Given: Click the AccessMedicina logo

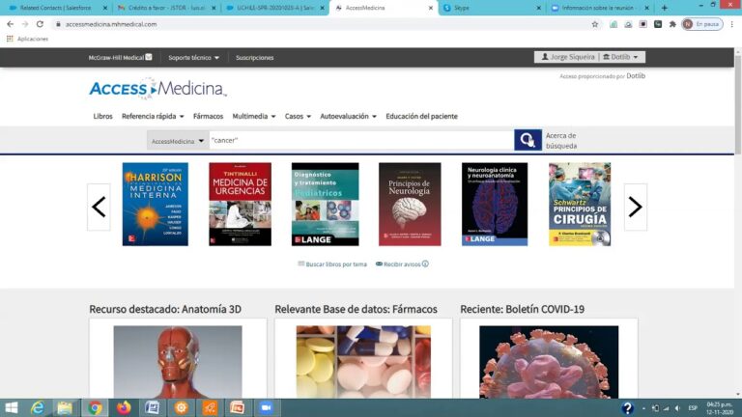Looking at the screenshot, I should coord(157,89).
